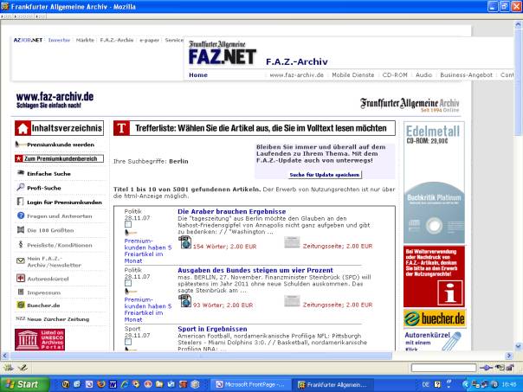
Task: Open CD-ROM navigation item
Action: pyautogui.click(x=395, y=75)
